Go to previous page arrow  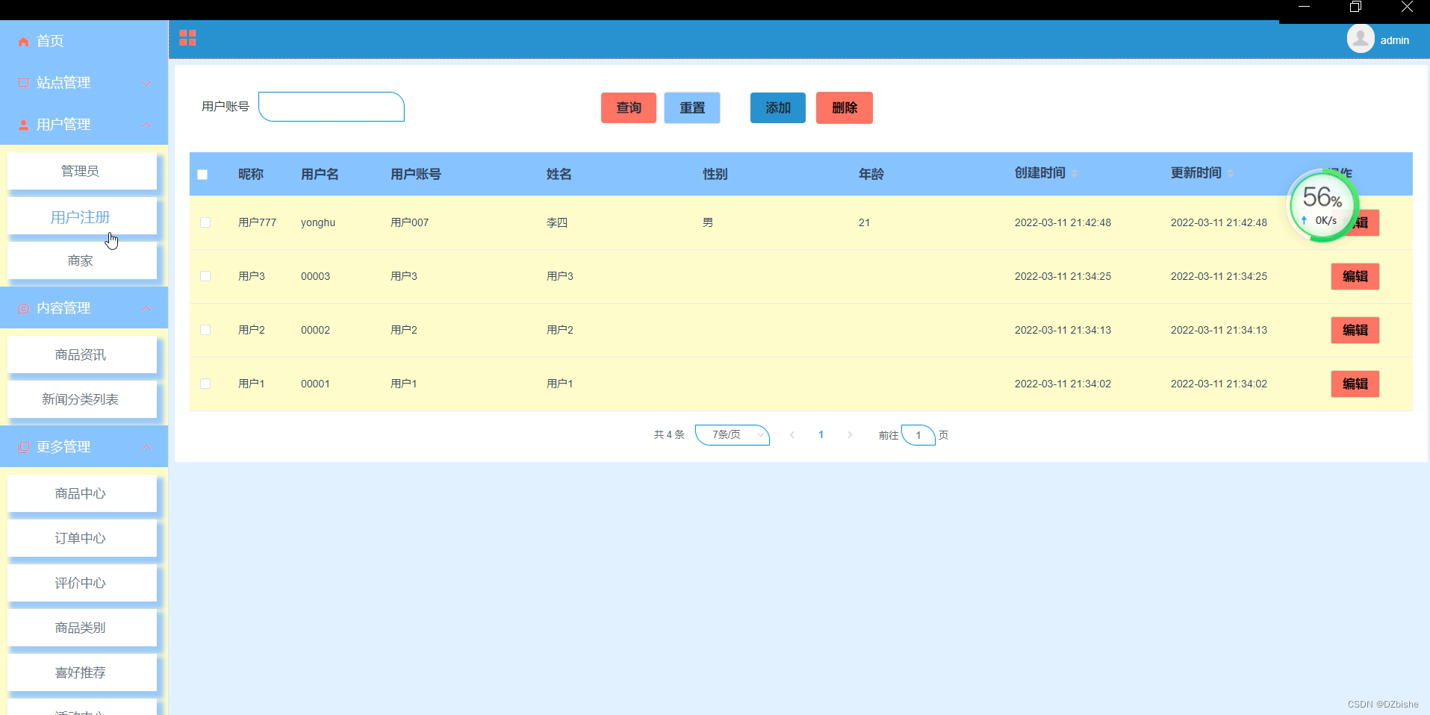click(792, 434)
